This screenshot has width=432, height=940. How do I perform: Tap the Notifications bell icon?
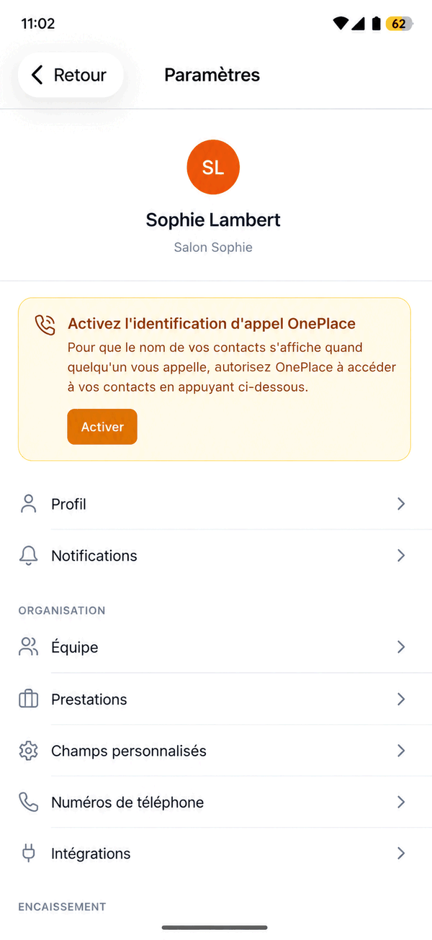click(29, 556)
